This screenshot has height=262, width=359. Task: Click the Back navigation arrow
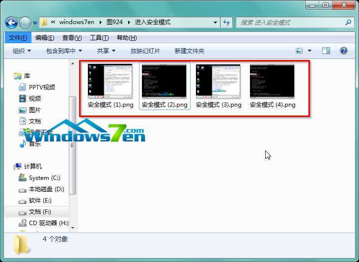tap(11, 23)
